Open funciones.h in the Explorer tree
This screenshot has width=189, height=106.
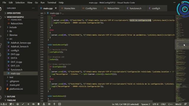17,70
